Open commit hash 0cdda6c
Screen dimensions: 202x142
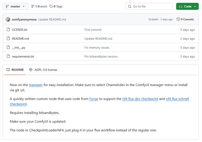154,19
